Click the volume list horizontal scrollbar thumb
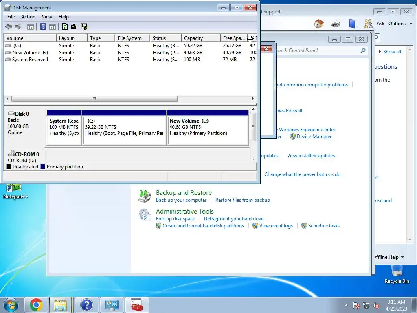This screenshot has height=313, width=417. coord(94,99)
